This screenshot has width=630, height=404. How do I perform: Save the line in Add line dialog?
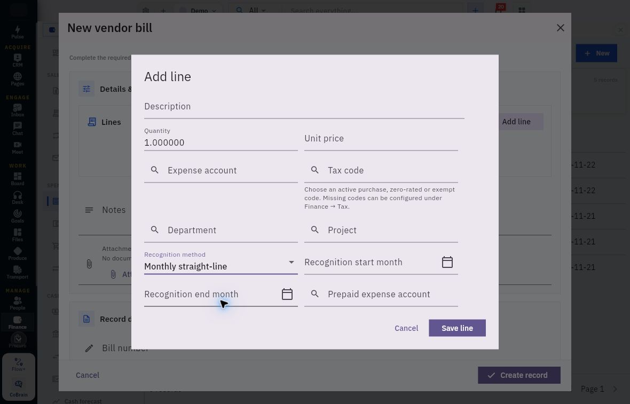click(457, 328)
